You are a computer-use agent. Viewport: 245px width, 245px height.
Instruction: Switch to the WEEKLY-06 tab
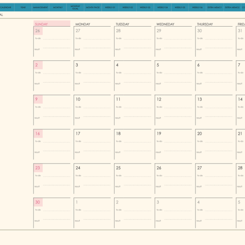coord(197,7)
